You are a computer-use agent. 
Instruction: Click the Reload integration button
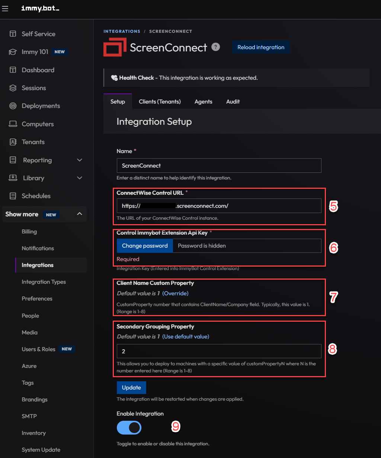click(261, 47)
